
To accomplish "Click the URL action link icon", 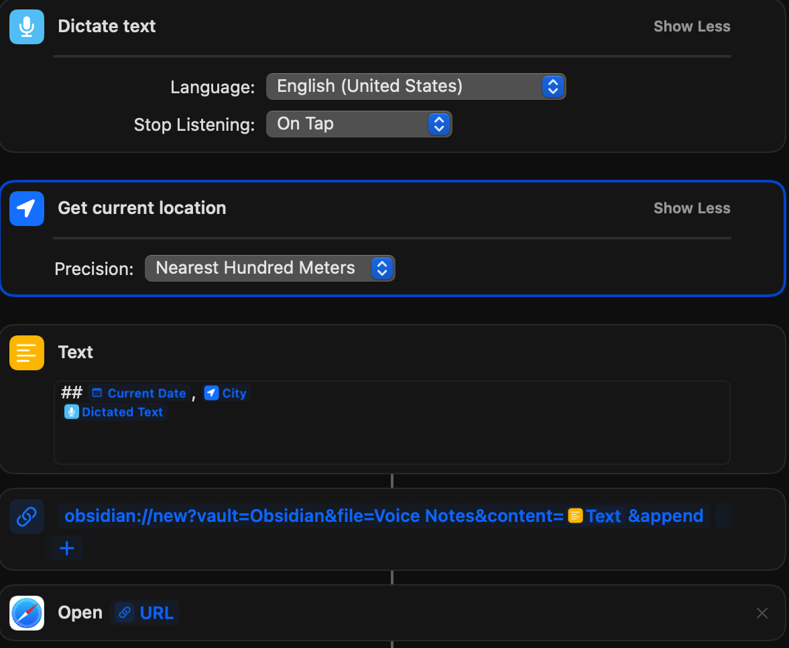I will (x=27, y=517).
